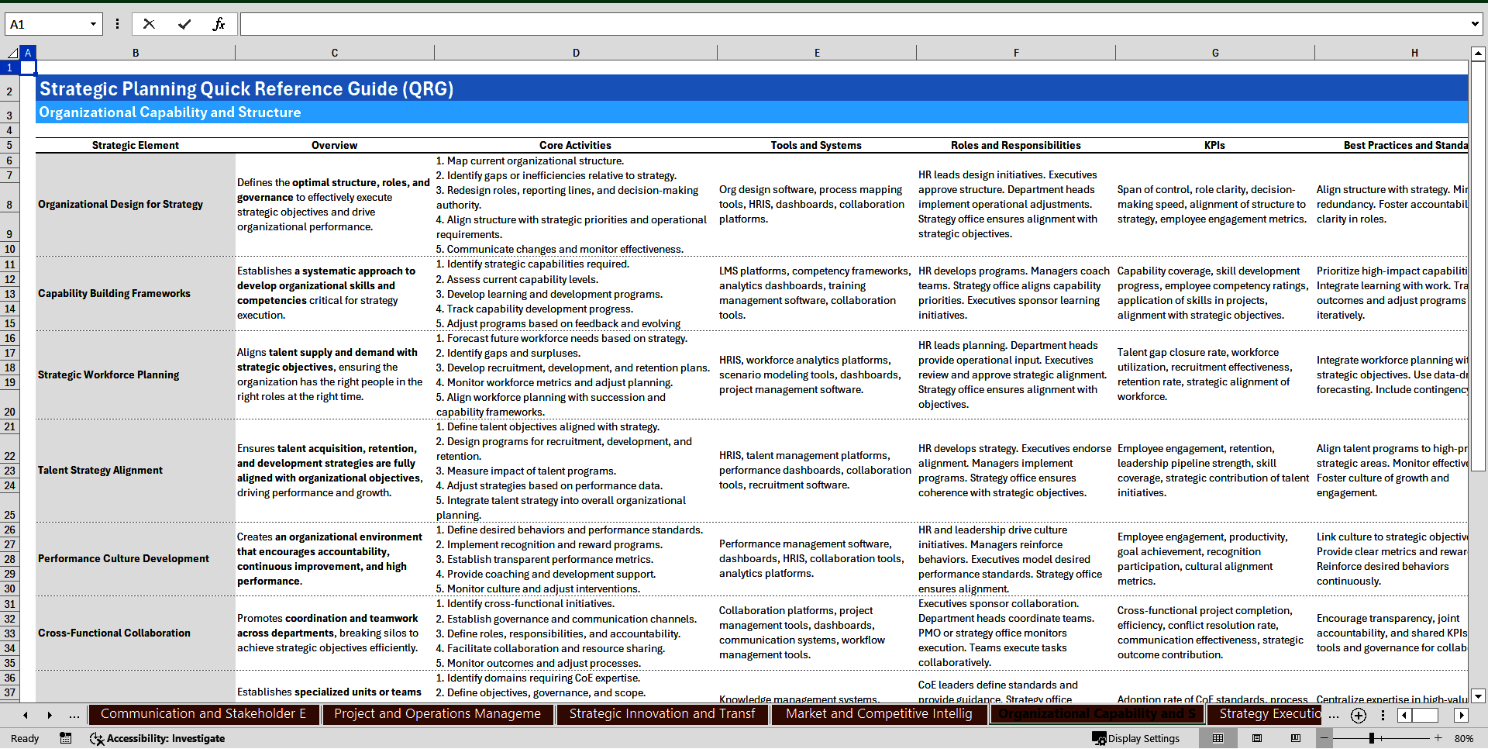Open the Strategic Innovation and Transf sheet
The width and height of the screenshot is (1488, 749).
(662, 713)
